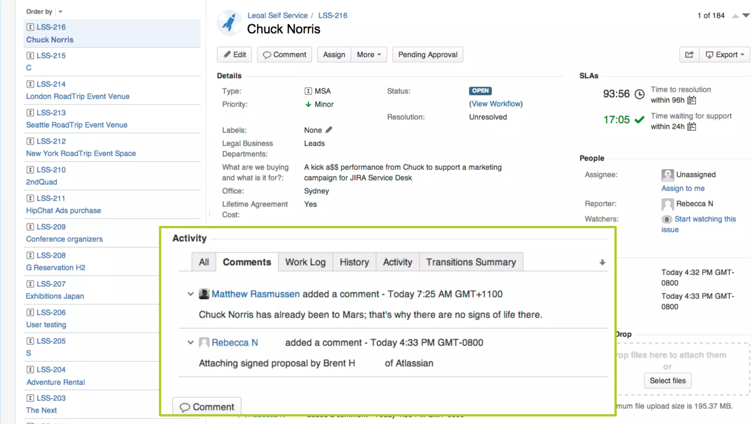This screenshot has width=754, height=424.
Task: Open LSS-214 London RoadTrip Event Venue
Action: (78, 96)
